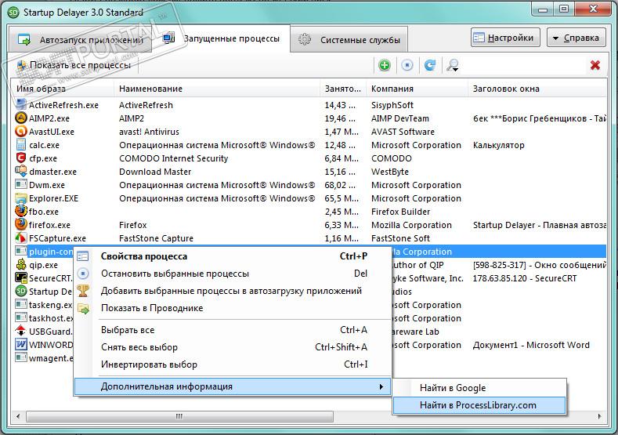Switch to Запущенные процессы tab
The image size is (618, 435).
point(221,38)
